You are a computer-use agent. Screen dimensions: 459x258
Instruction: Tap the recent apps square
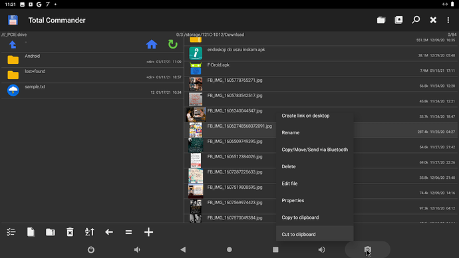click(275, 250)
